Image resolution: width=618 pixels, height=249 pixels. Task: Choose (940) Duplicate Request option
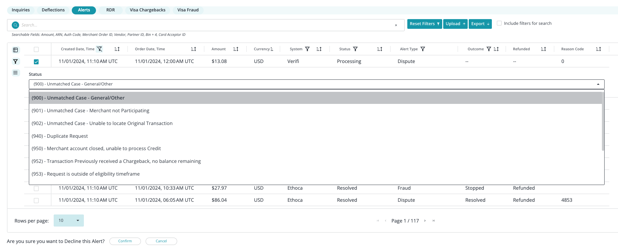(x=315, y=136)
